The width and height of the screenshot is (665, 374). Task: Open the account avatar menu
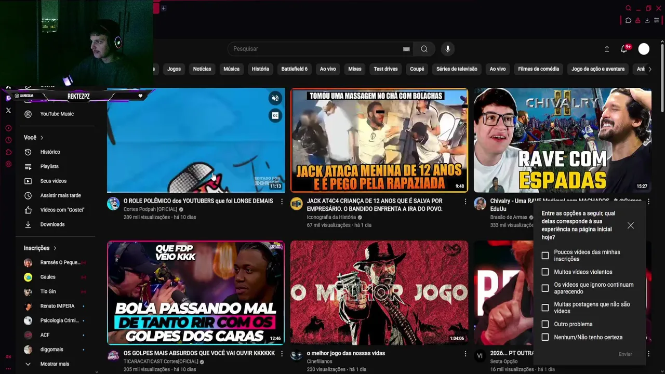click(x=644, y=49)
